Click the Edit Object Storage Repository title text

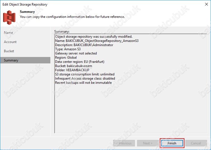click(x=25, y=4)
